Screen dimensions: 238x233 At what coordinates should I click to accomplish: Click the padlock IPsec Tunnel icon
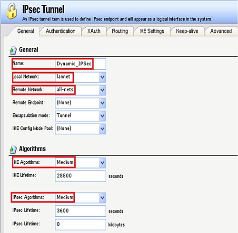[11, 11]
